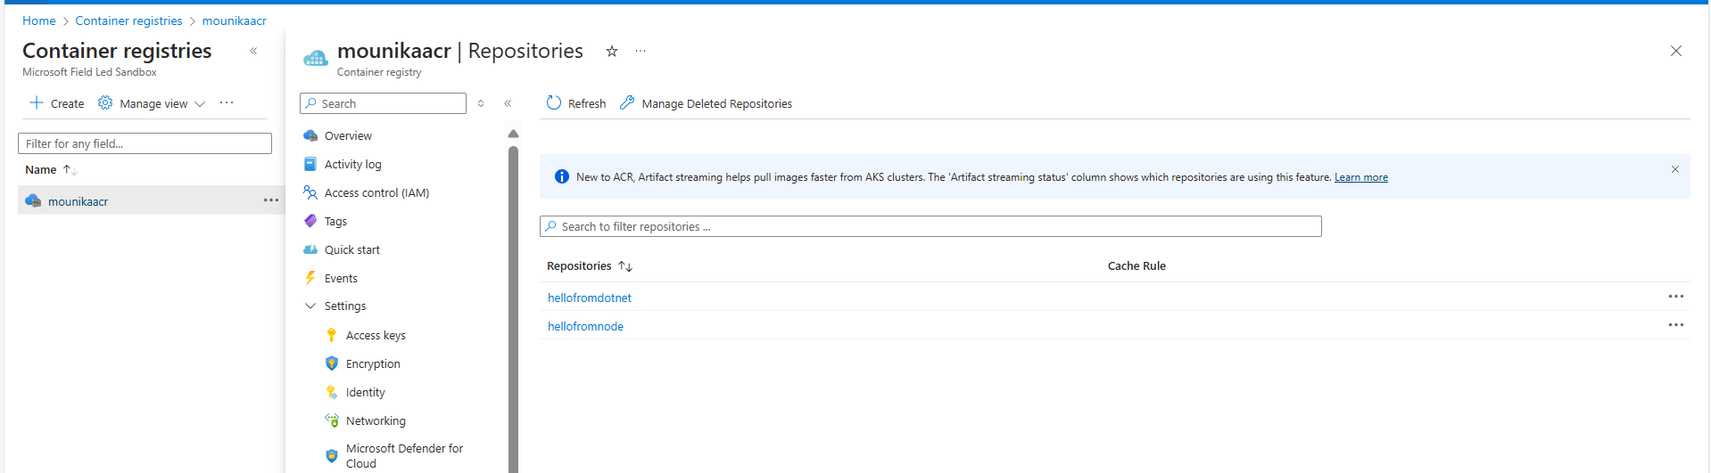
Task: Click the Cache Rule column header
Action: point(1137,265)
